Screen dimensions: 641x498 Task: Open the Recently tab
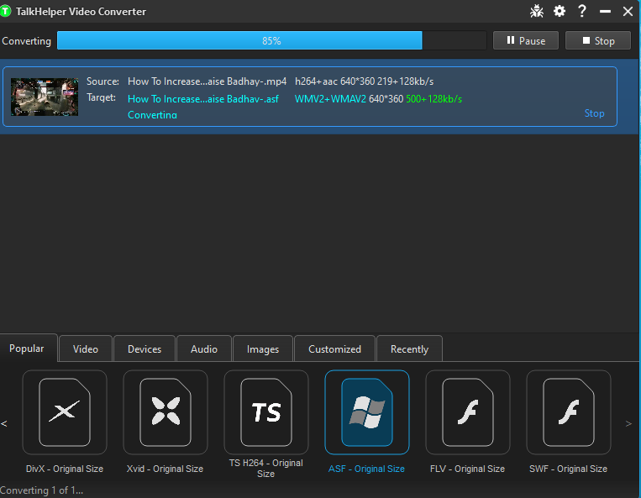click(x=409, y=349)
